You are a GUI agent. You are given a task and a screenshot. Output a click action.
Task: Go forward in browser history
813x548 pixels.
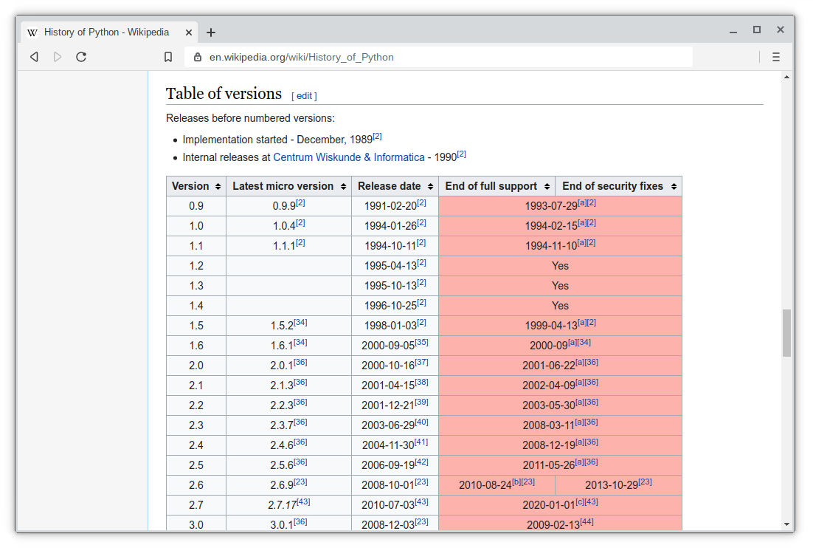pos(58,57)
